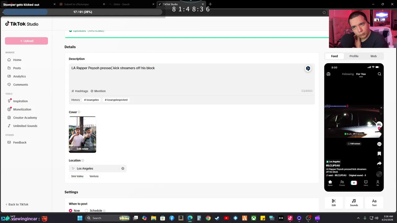Click the AI assist icon in description box
Image resolution: width=397 pixels, height=223 pixels.
point(308,68)
